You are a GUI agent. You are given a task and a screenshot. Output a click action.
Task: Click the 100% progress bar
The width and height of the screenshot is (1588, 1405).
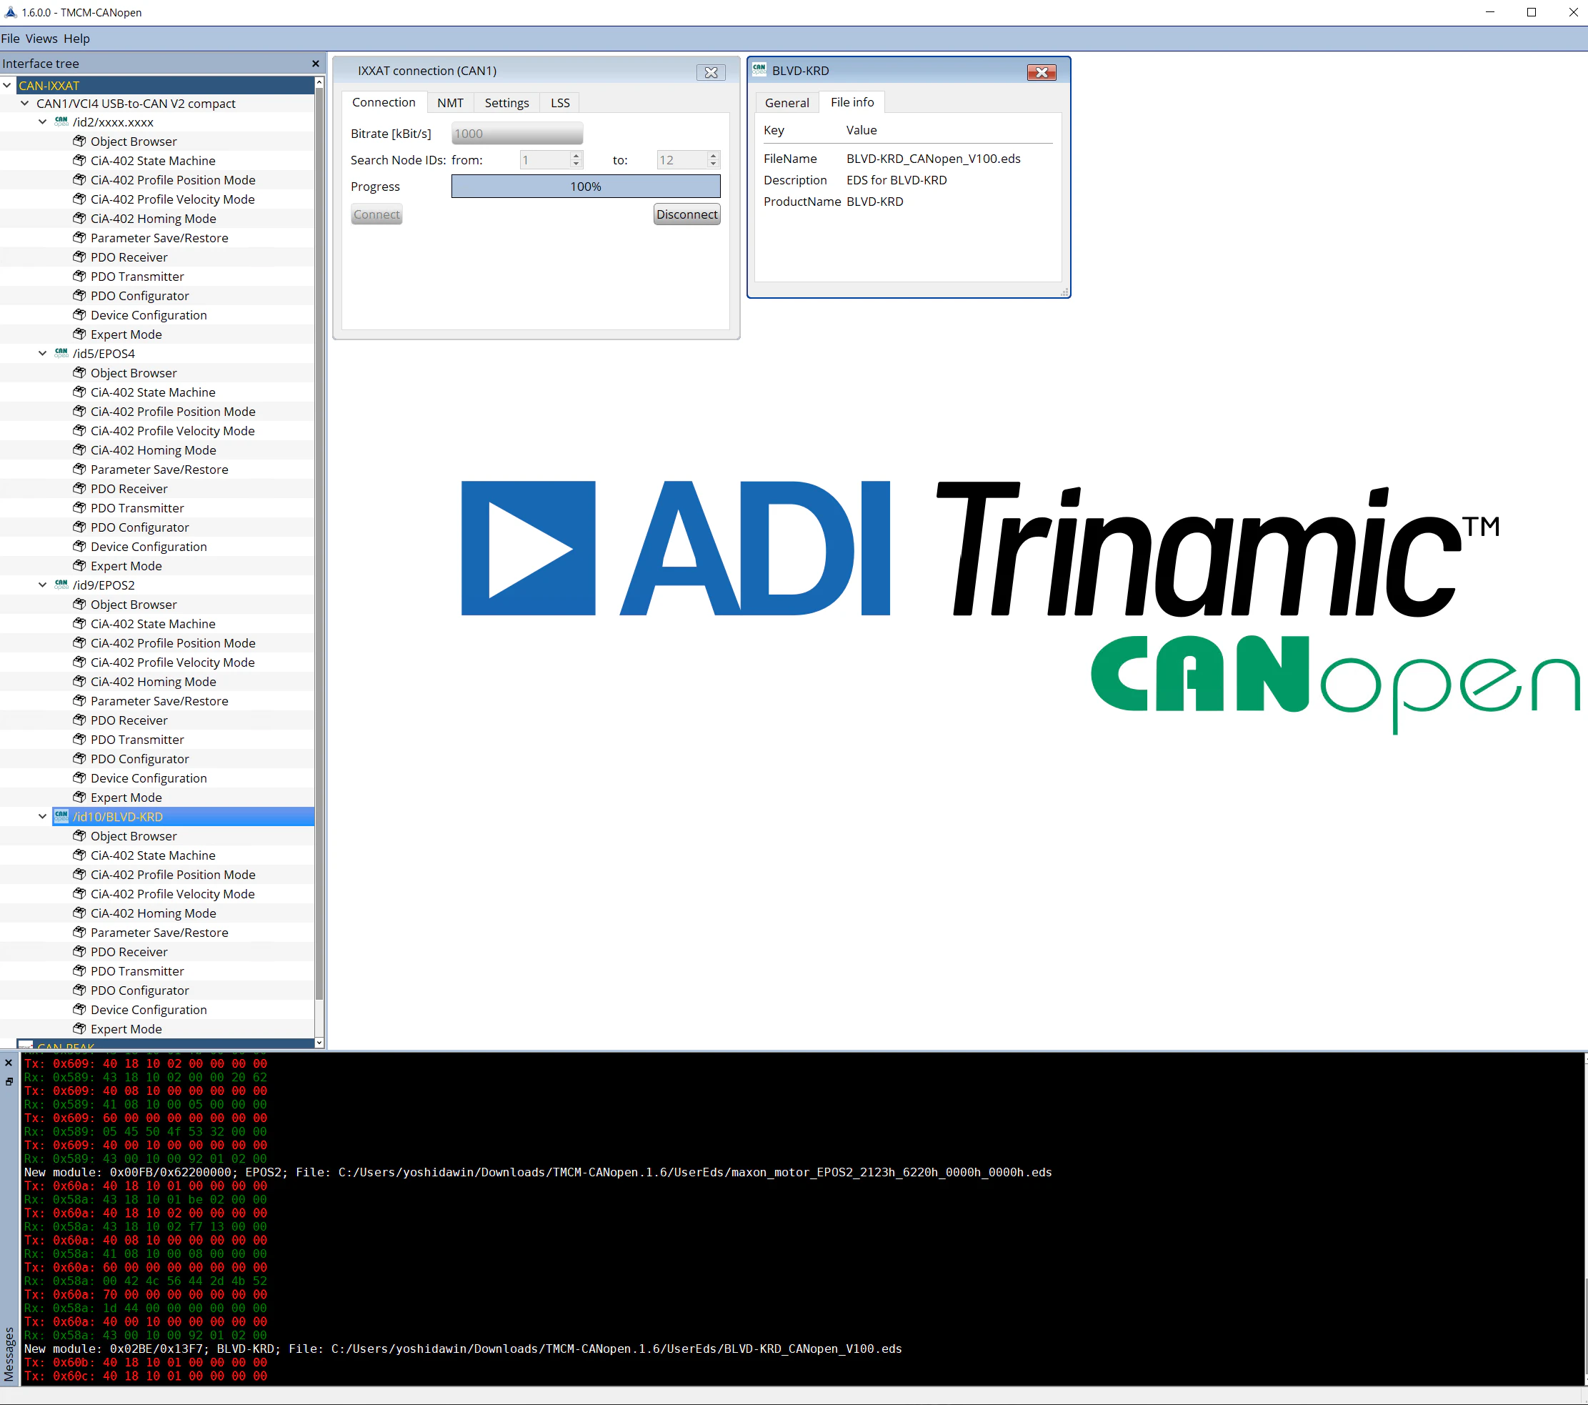click(586, 187)
